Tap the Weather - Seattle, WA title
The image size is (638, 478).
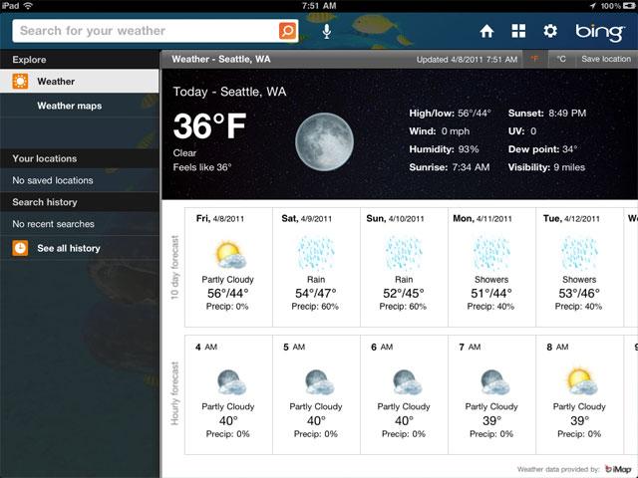(221, 59)
